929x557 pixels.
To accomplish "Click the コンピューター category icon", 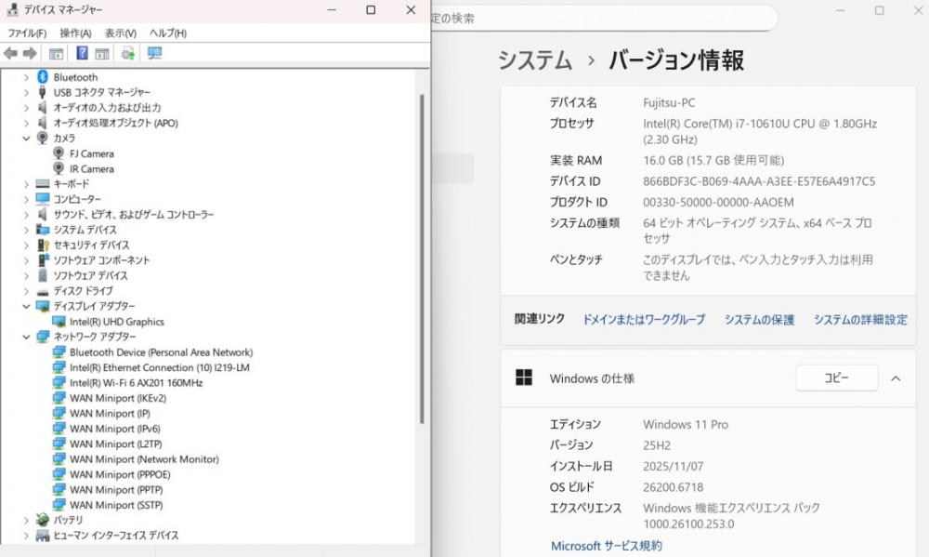I will [x=42, y=199].
